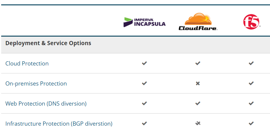
Task: Click Incapsula's Cloud Protection checkmark
Action: pos(144,63)
